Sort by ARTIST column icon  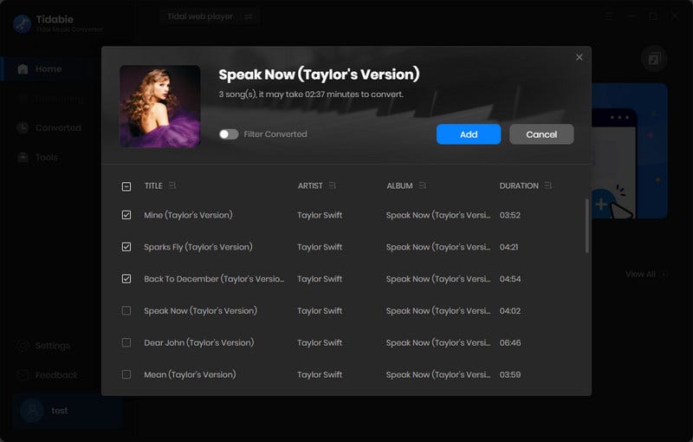(333, 185)
